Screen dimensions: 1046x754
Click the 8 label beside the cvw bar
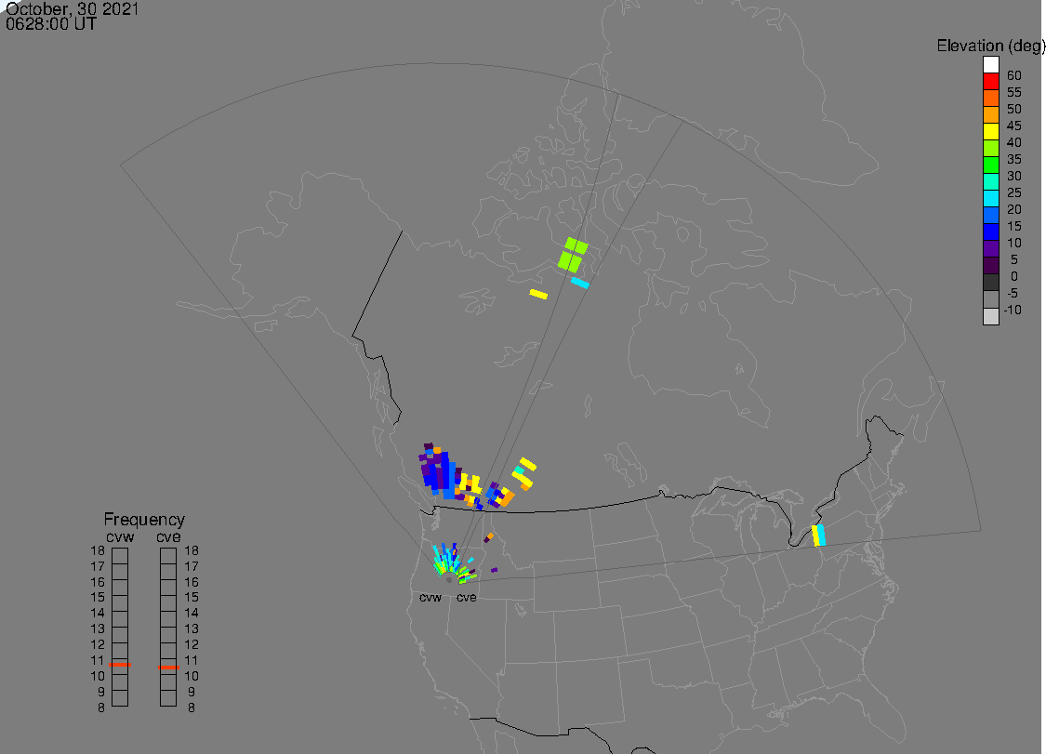pos(101,708)
